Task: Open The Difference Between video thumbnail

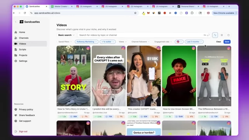Action: 214,76
